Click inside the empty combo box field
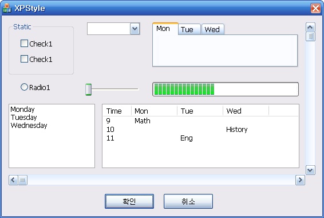The height and width of the screenshot is (218, 324). point(109,29)
